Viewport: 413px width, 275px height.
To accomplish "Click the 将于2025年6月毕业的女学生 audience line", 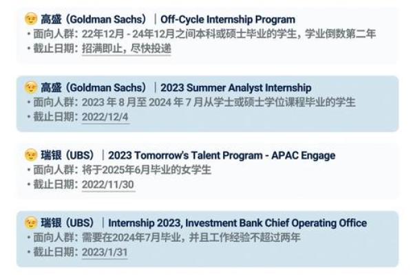I will tap(147, 170).
